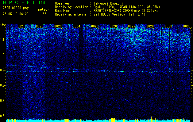Click the 0627 time marker
The image size is (193, 122).
132,26
